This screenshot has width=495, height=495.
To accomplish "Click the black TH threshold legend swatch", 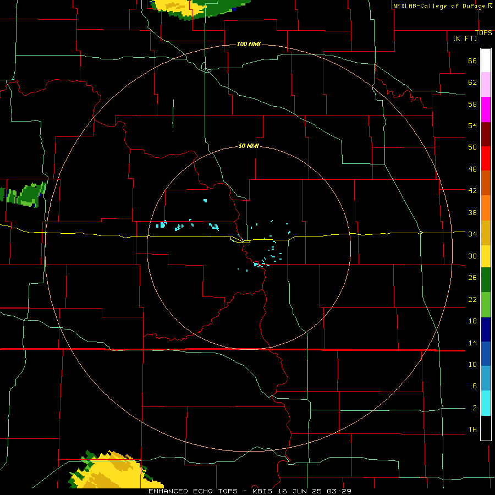I will 486,428.
